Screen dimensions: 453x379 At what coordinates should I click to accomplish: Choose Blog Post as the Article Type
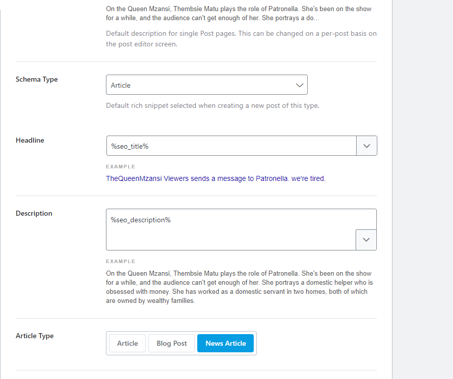172,343
